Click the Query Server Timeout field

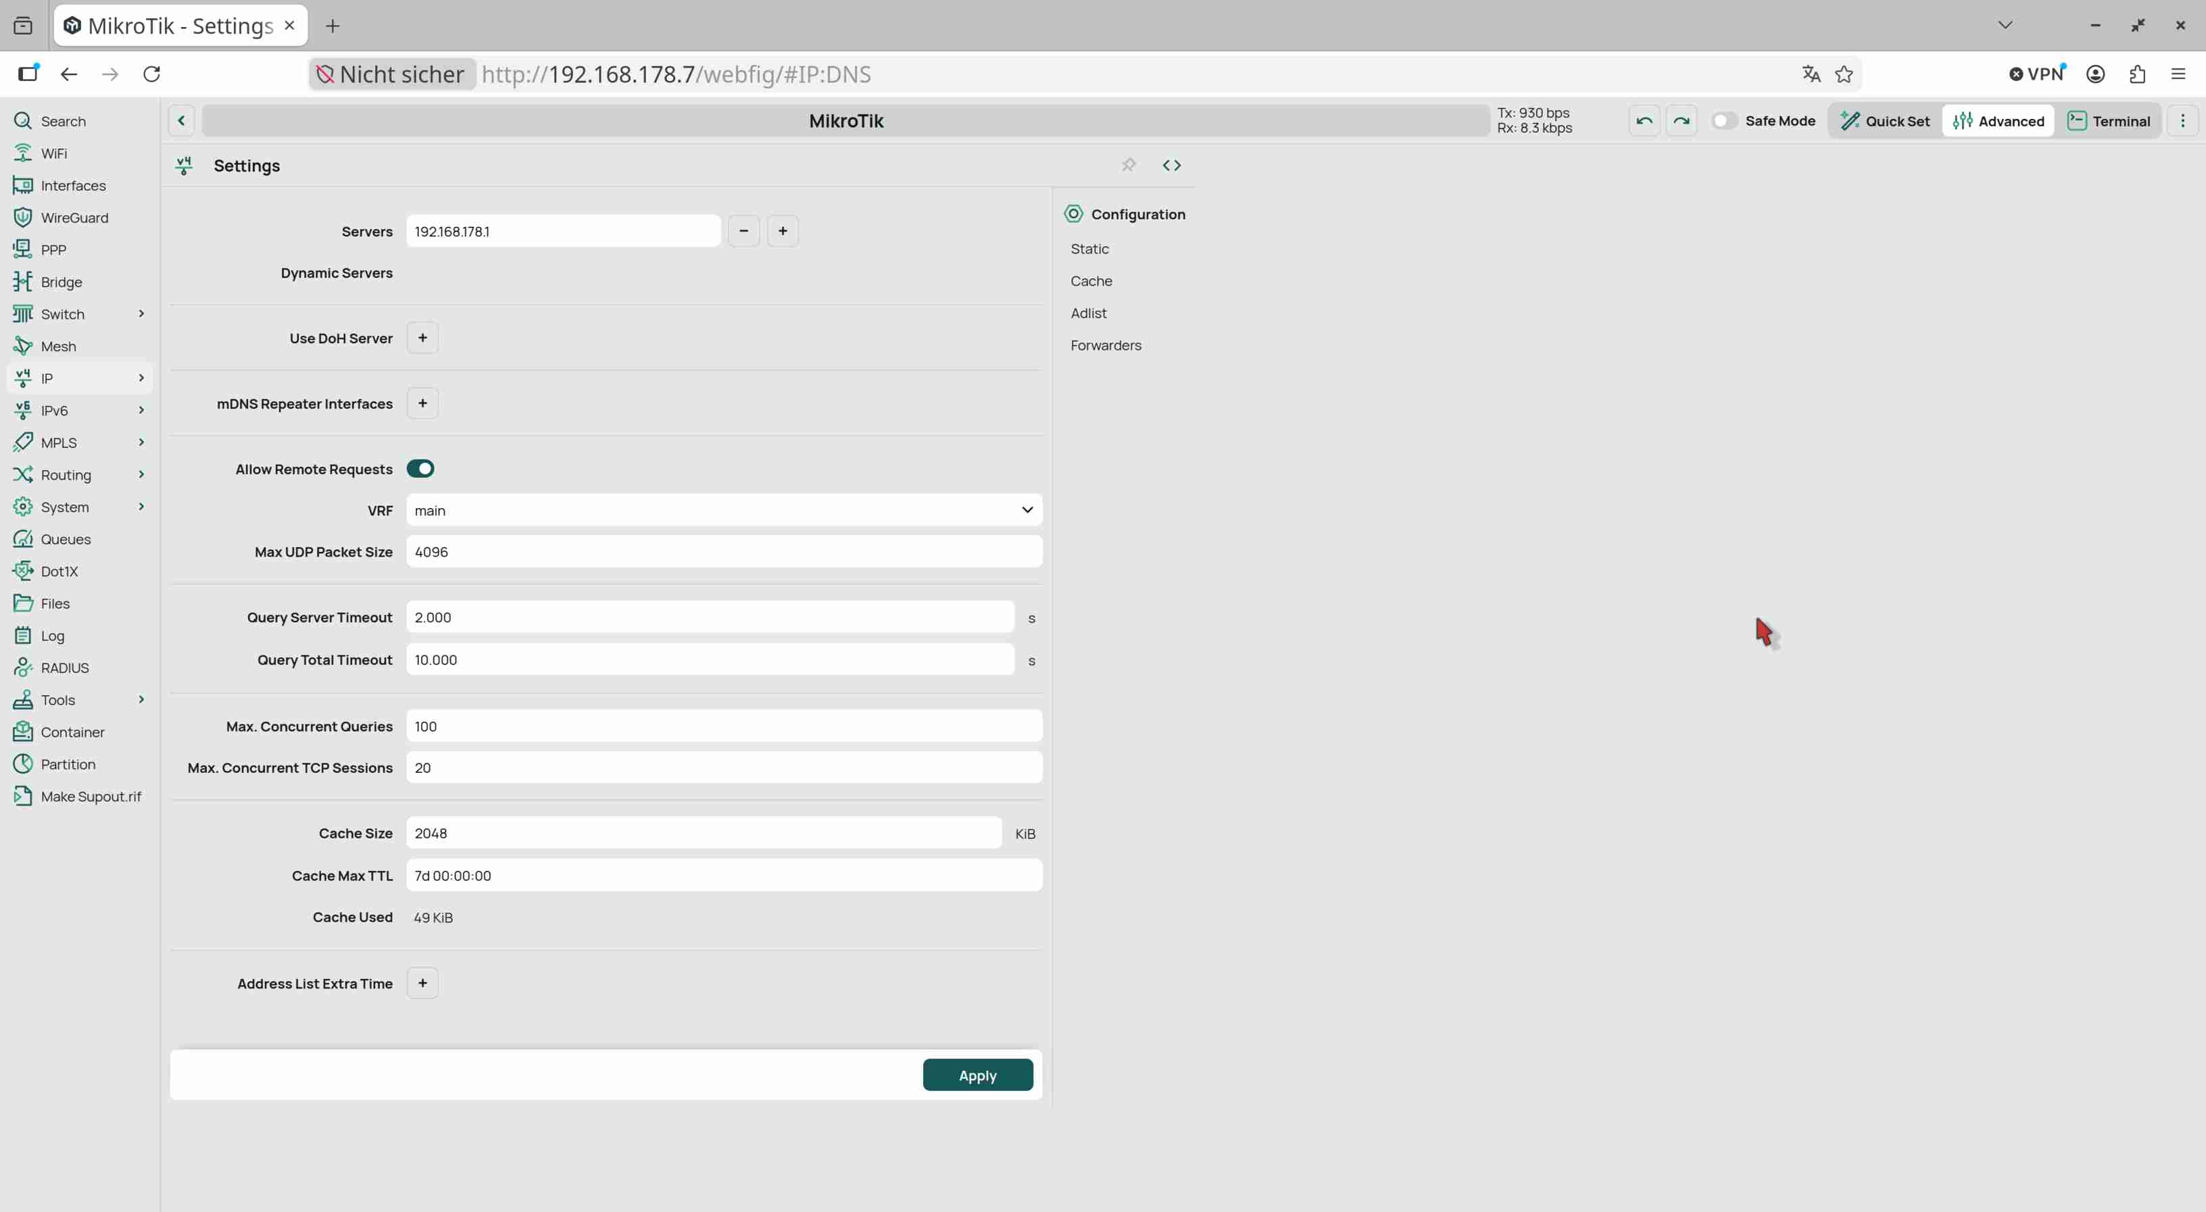[x=710, y=617]
